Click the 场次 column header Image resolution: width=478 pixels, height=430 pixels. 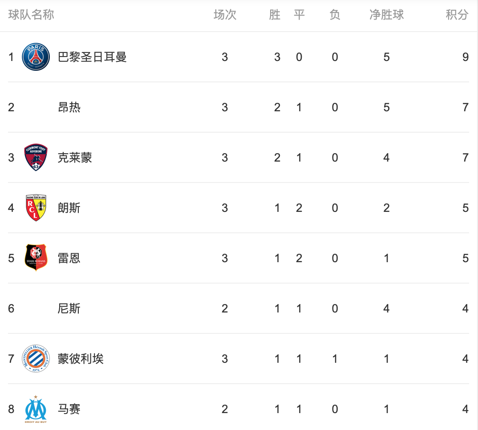225,15
